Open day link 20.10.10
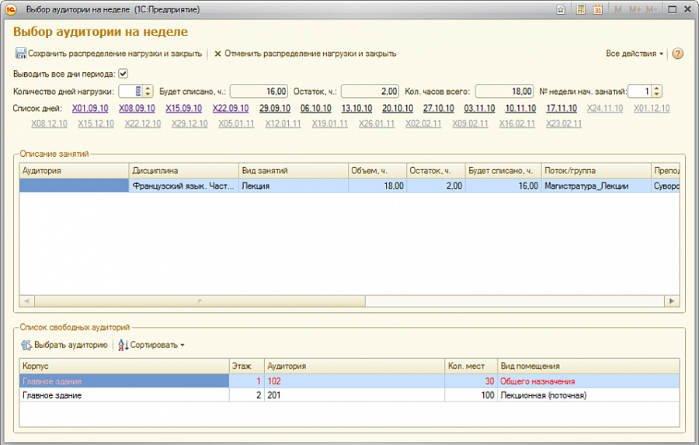The width and height of the screenshot is (699, 445). pyautogui.click(x=398, y=109)
